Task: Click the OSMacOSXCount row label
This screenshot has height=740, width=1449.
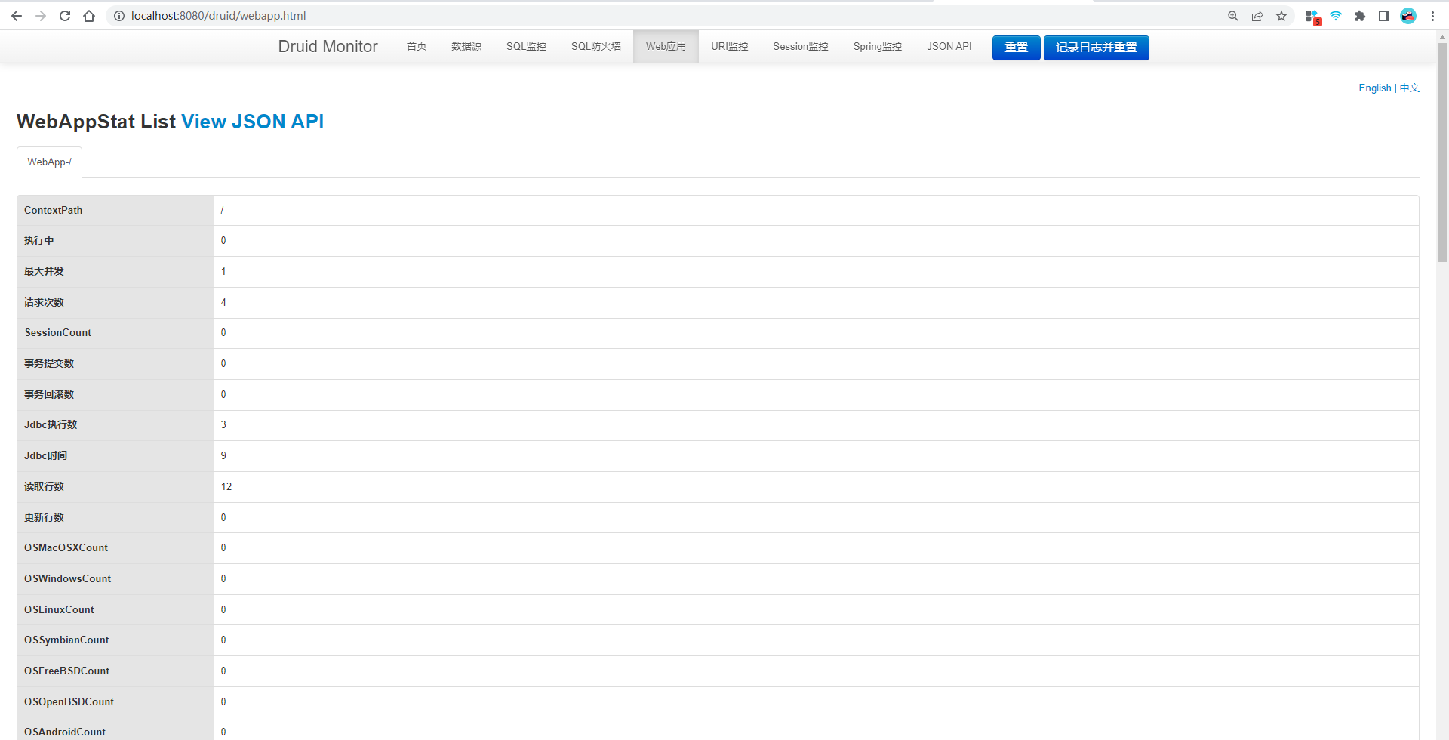Action: 66,547
